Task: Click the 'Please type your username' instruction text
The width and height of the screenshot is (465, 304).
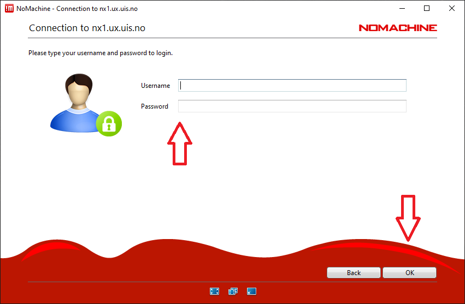Action: (101, 53)
